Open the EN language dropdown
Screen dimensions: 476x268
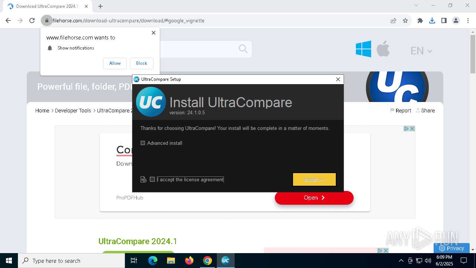point(421,51)
